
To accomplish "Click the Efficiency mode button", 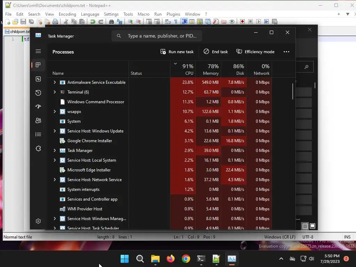I will [256, 52].
